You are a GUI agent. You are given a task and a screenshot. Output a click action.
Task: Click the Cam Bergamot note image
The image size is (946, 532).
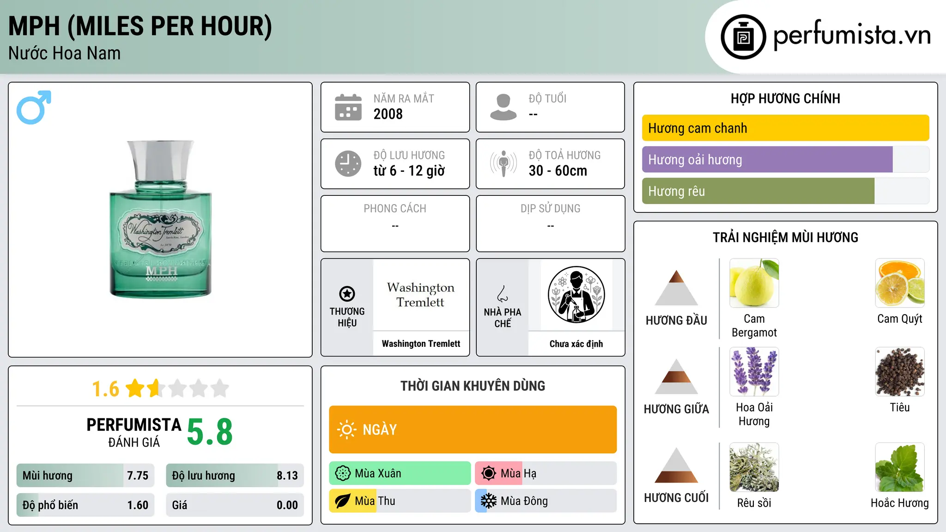754,283
